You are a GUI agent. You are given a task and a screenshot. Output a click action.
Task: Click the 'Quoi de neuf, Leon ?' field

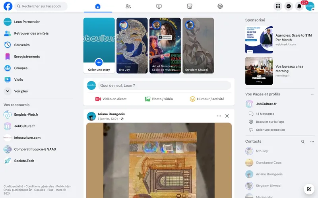pos(164,85)
